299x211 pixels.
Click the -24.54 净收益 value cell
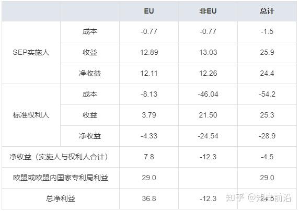point(208,136)
